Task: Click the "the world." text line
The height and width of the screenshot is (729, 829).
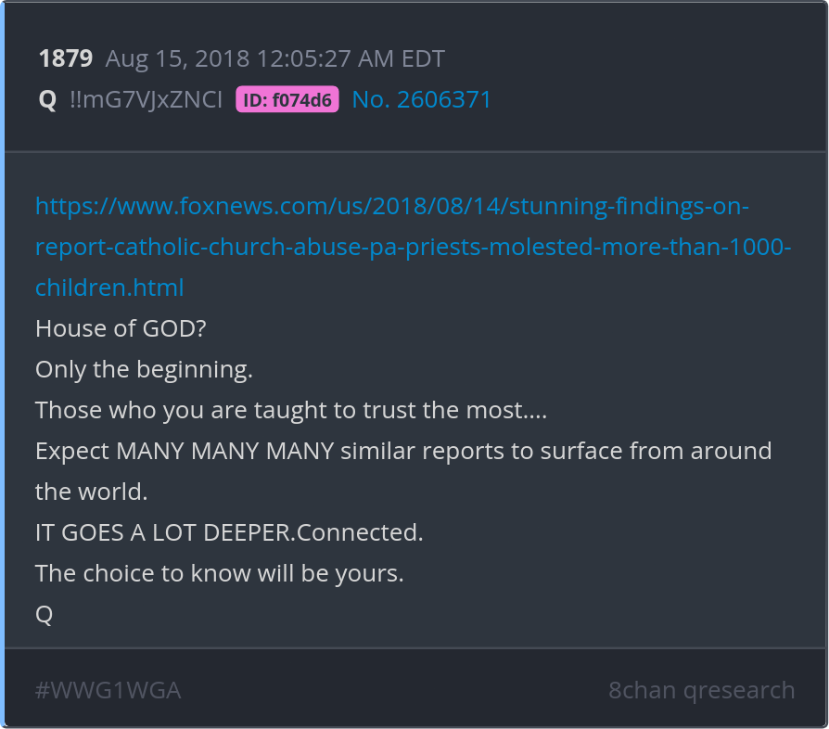Action: click(x=91, y=492)
